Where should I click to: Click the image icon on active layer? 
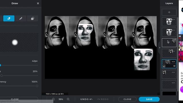tap(164, 66)
